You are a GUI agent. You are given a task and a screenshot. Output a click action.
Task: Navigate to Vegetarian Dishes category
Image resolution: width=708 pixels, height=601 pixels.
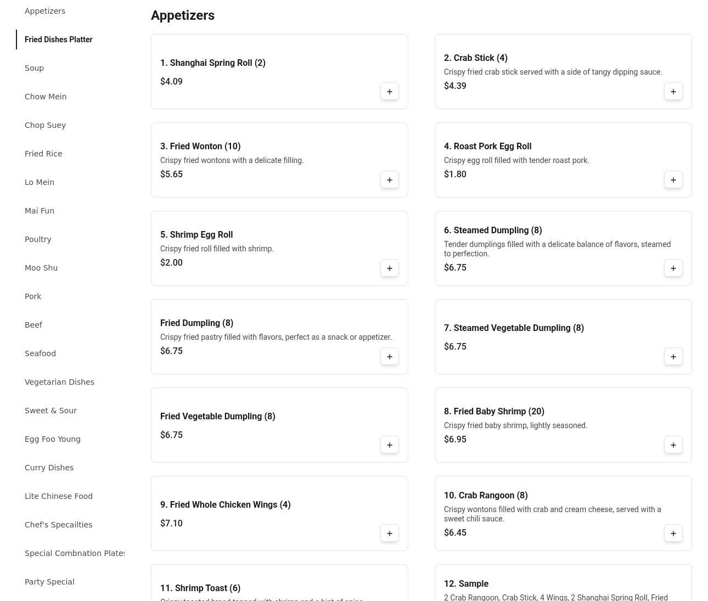coord(59,382)
